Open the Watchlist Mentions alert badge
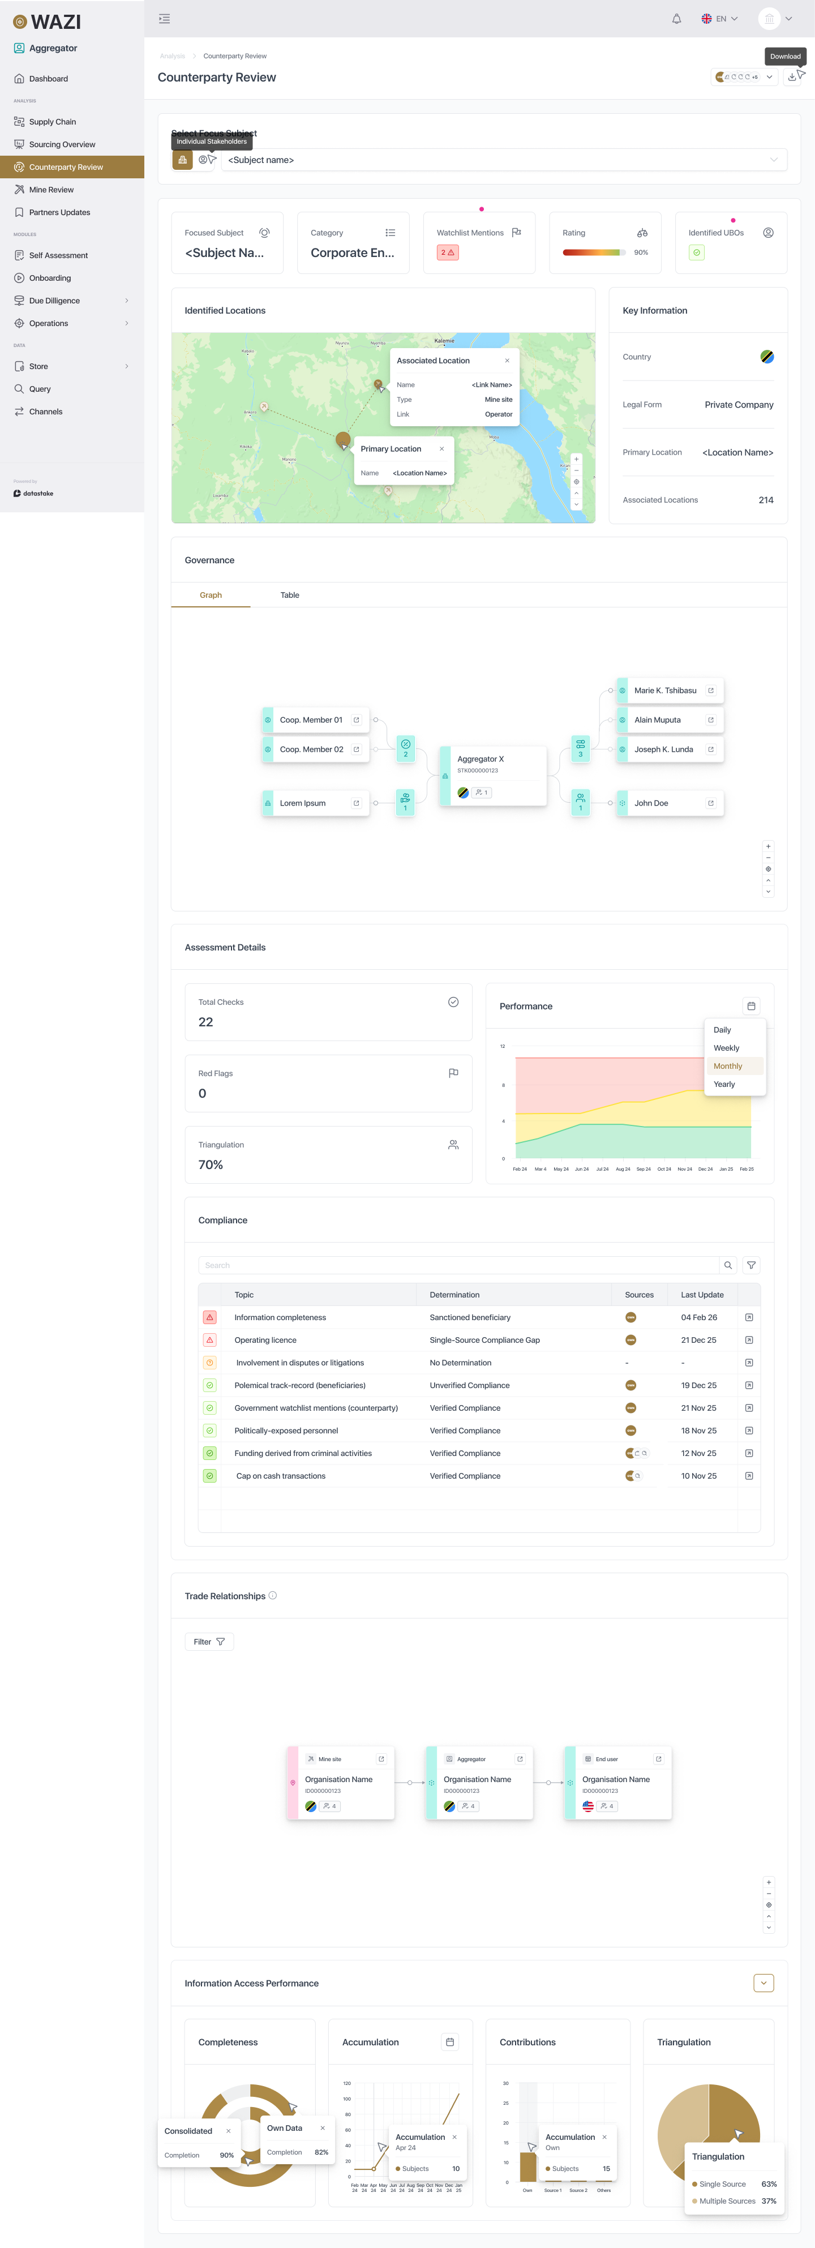Image resolution: width=815 pixels, height=2248 pixels. click(448, 252)
